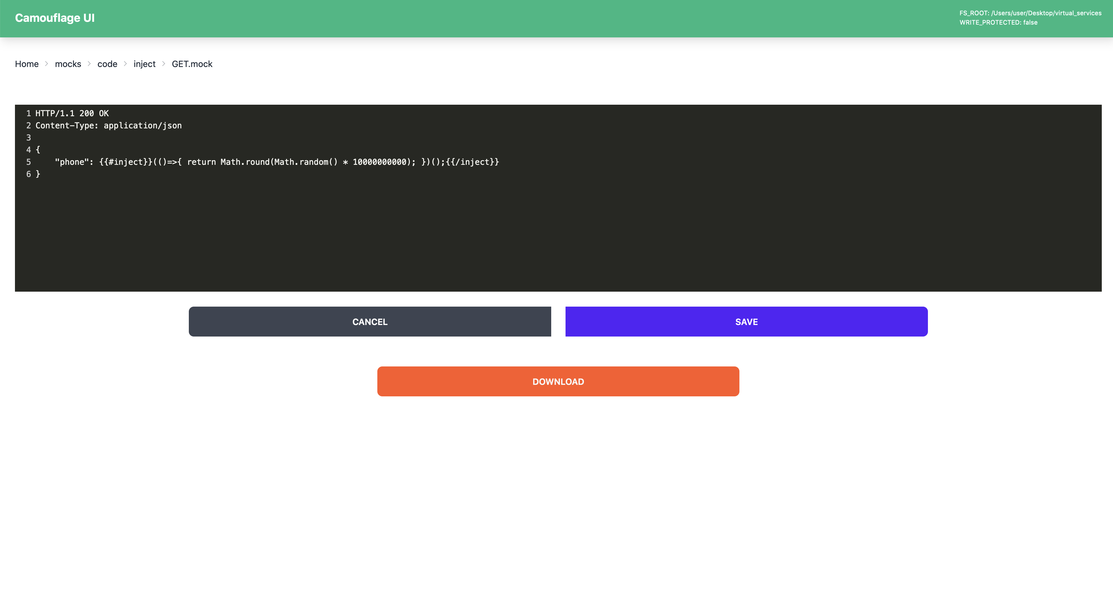
Task: Go to Home breadcrumb
Action: coord(27,64)
